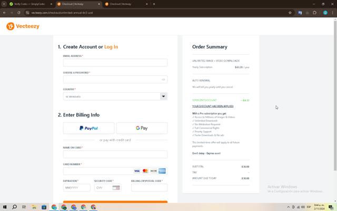Switch to the Verify Code SimplyCodes tab

tap(29, 4)
